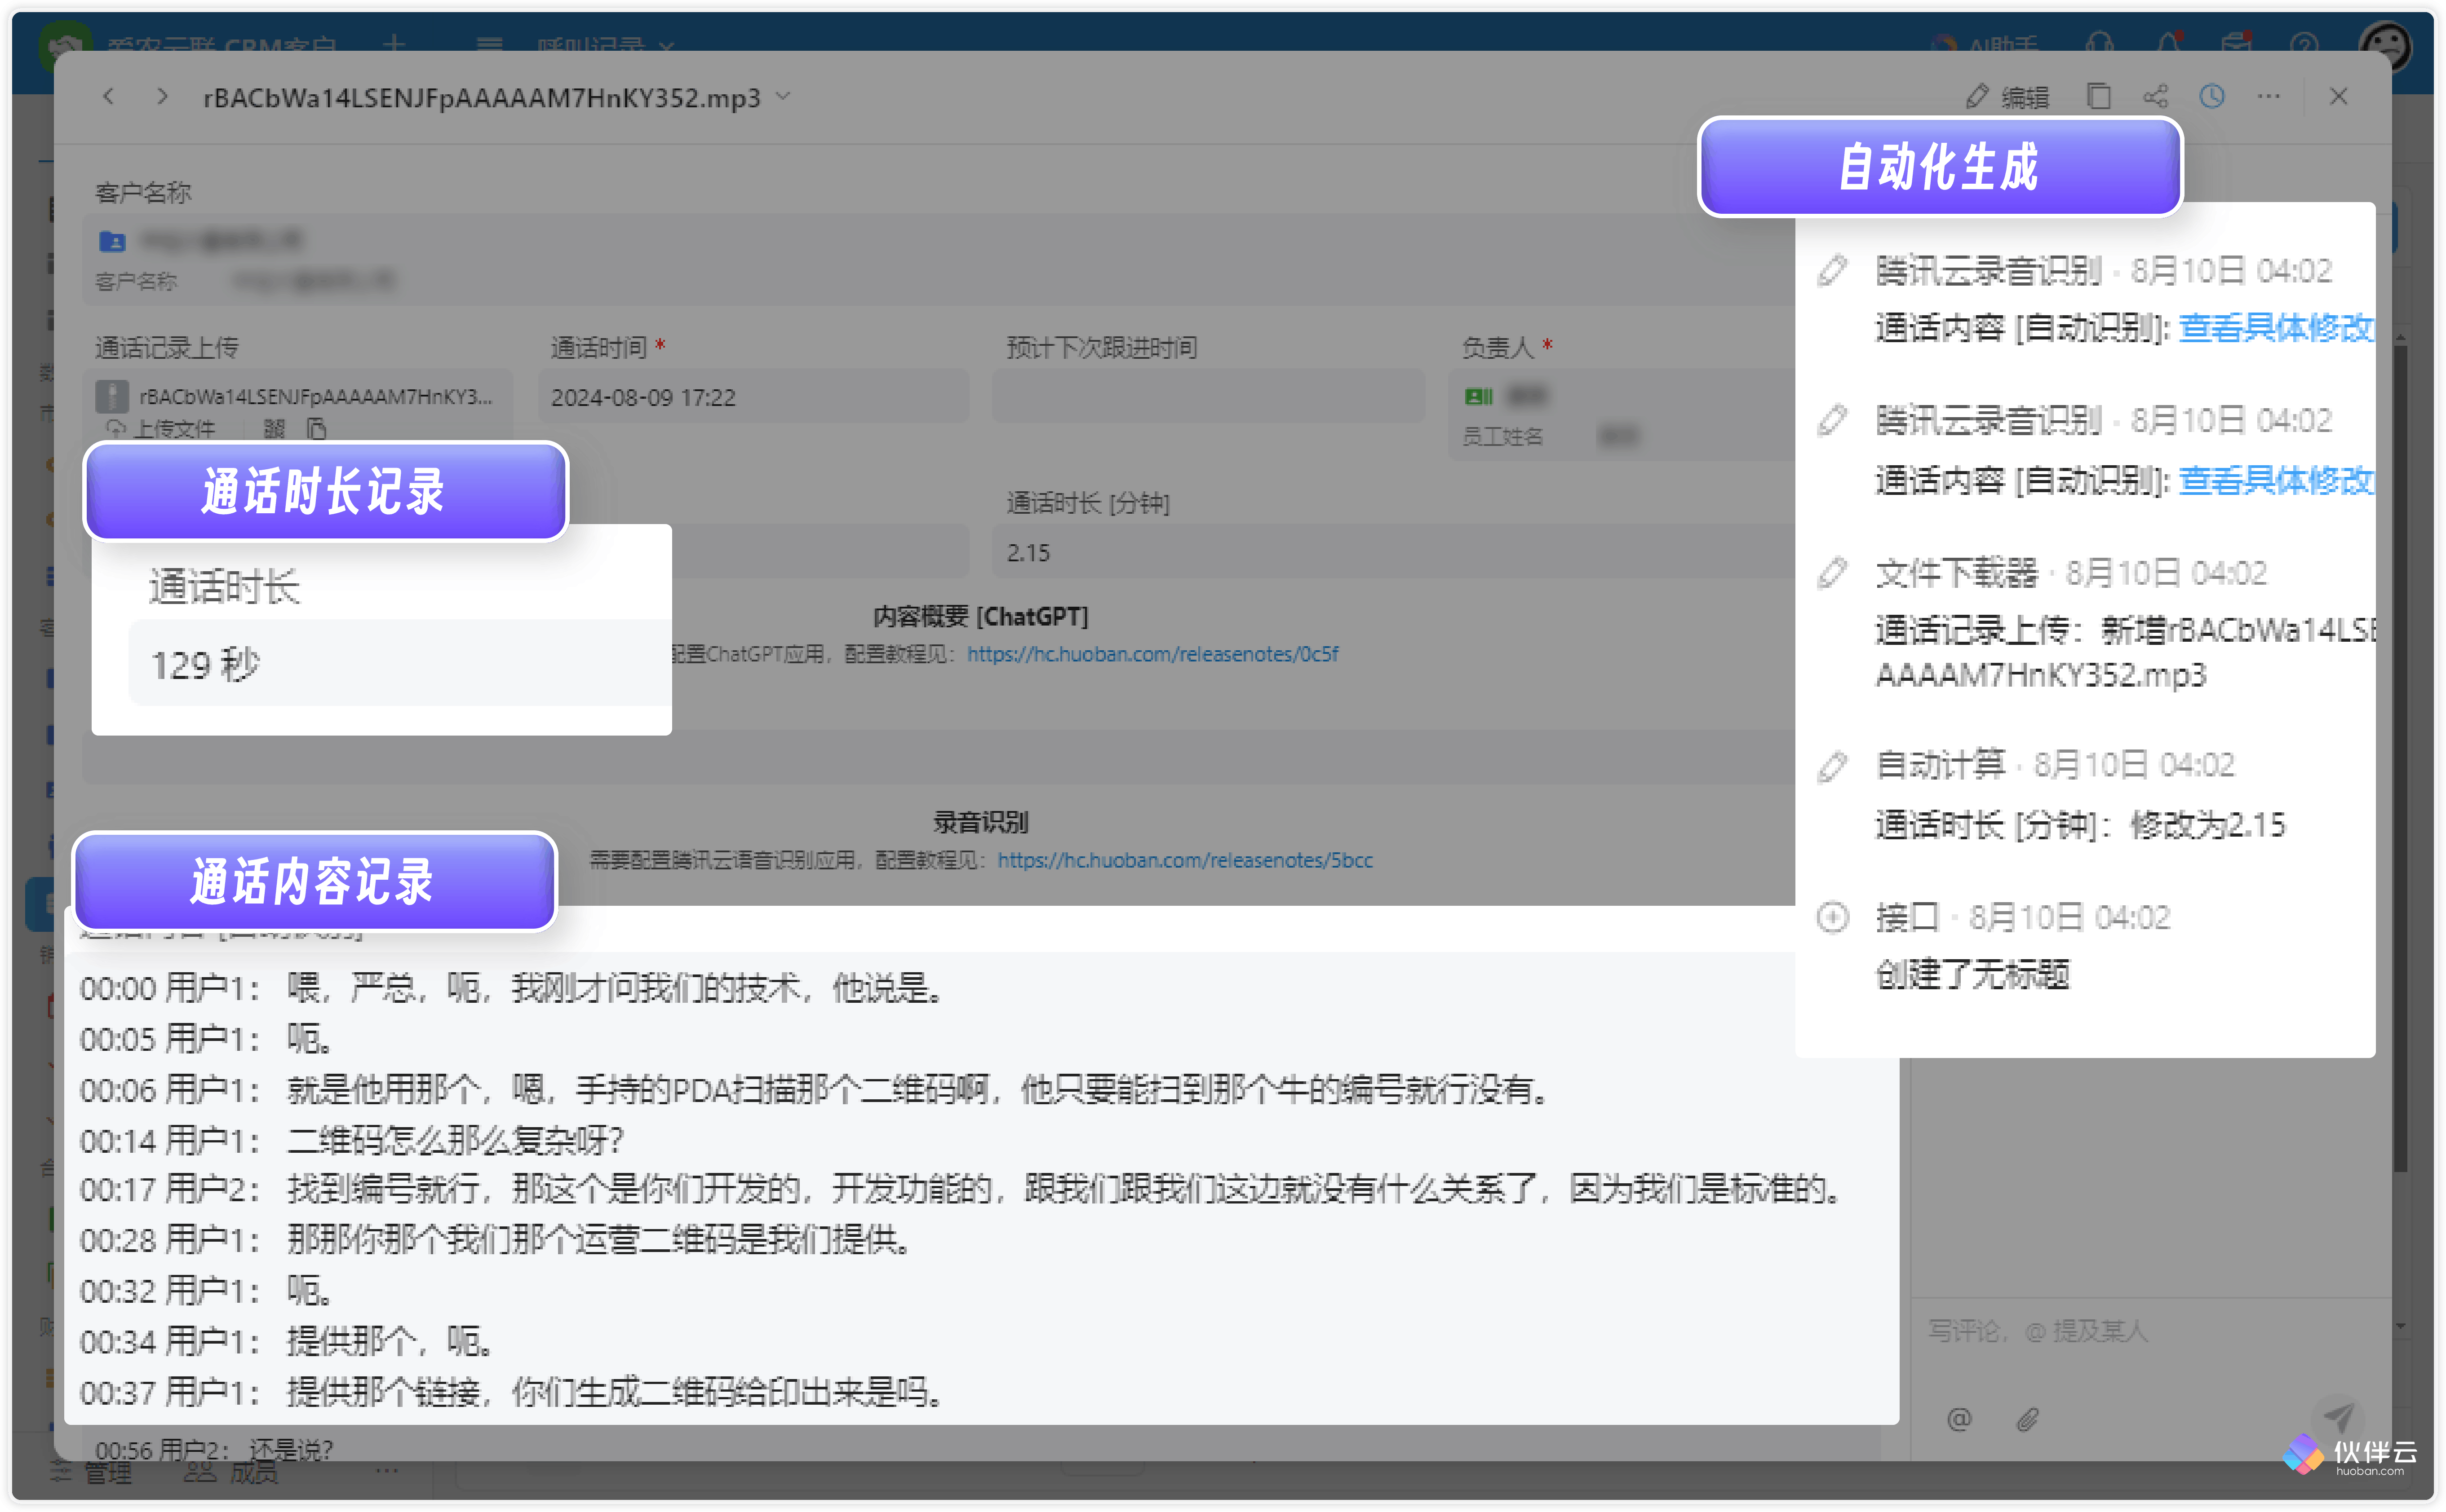Click the green member card icon under 负责人
2446x1512 pixels.
point(1478,397)
